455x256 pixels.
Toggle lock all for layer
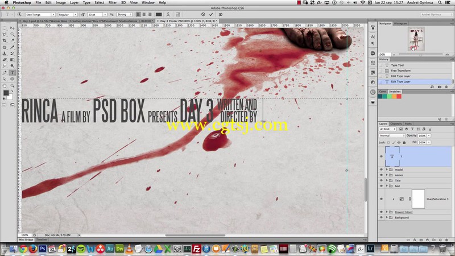pos(404,142)
